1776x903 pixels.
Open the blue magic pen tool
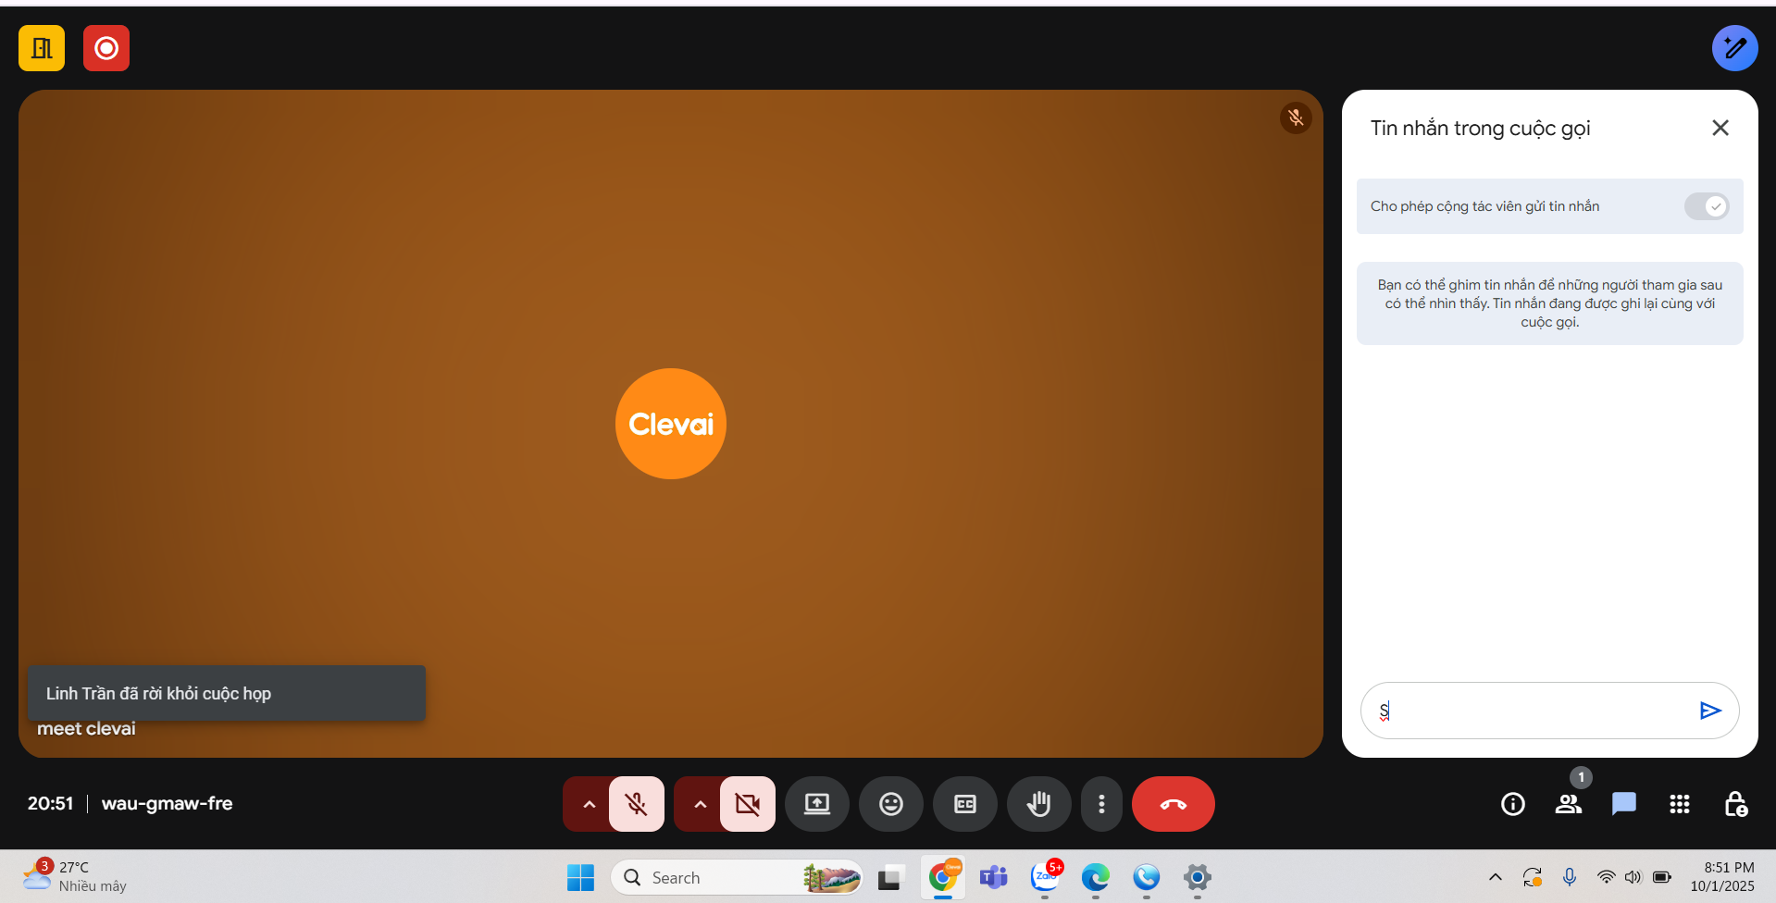point(1734,48)
